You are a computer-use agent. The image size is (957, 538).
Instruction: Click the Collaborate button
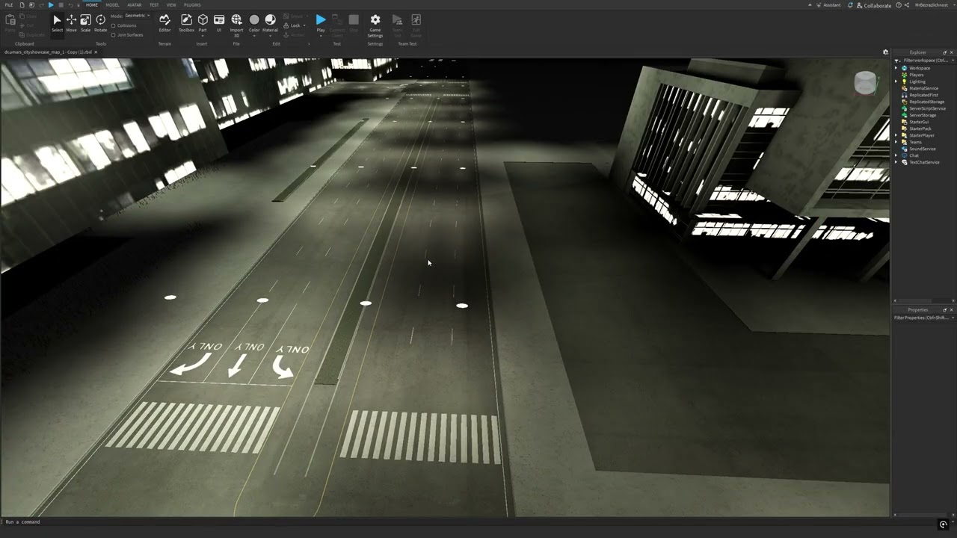[874, 5]
